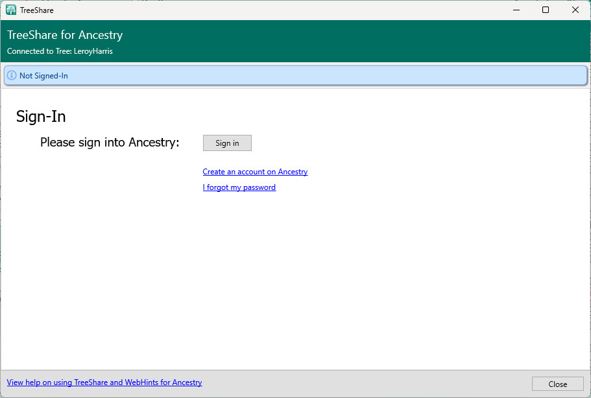View help on using TreeShare and WebHints

[104, 382]
